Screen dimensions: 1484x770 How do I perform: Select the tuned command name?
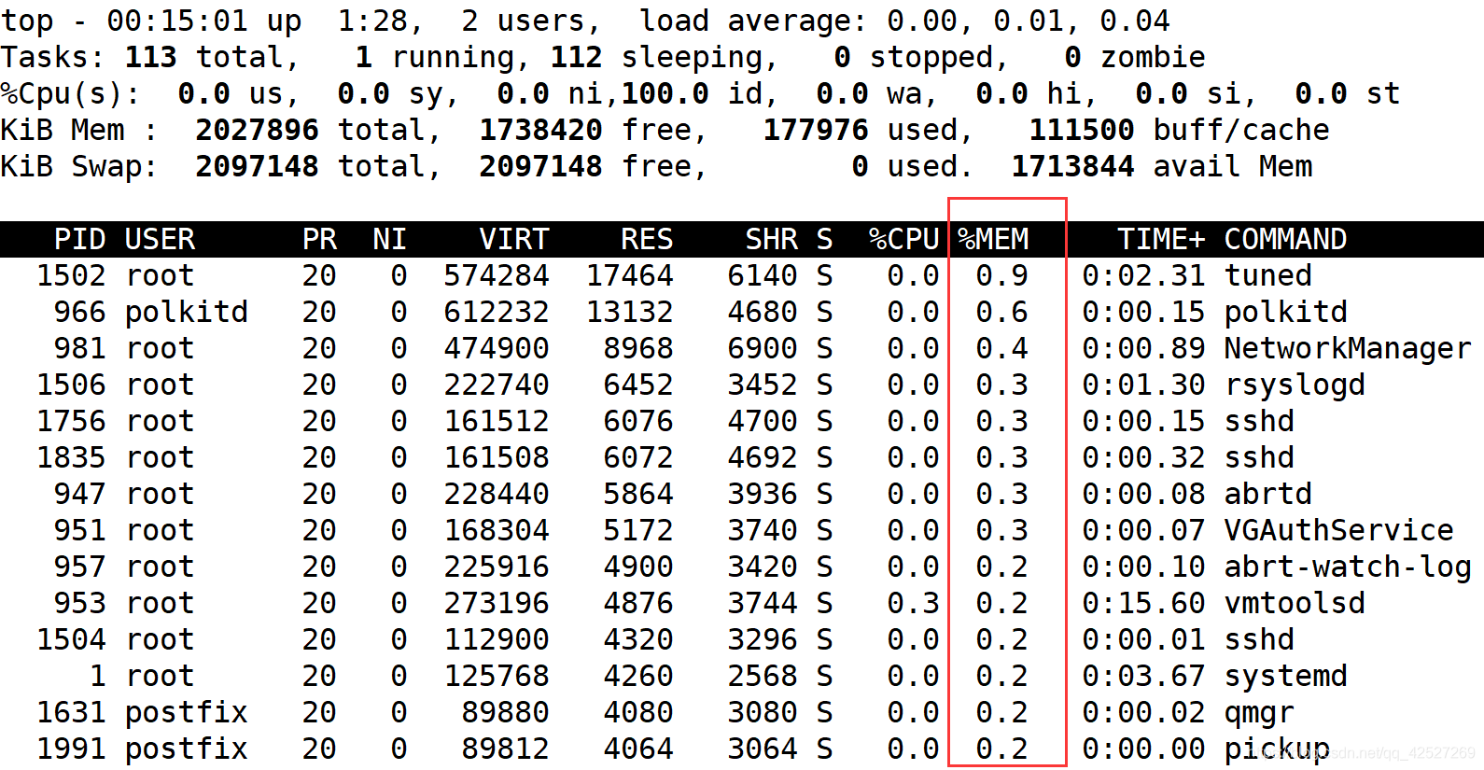coord(1268,276)
